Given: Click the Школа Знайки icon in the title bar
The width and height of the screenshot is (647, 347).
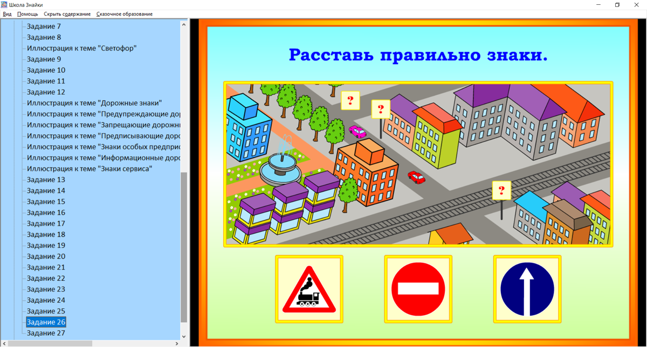Looking at the screenshot, I should tap(5, 4).
